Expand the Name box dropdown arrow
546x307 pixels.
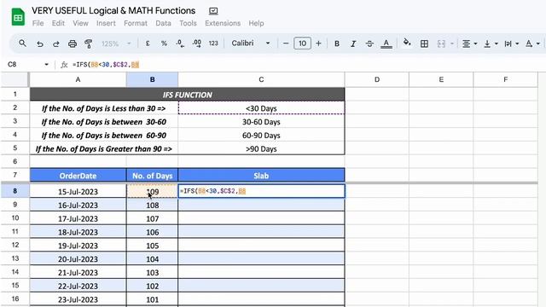click(x=46, y=65)
